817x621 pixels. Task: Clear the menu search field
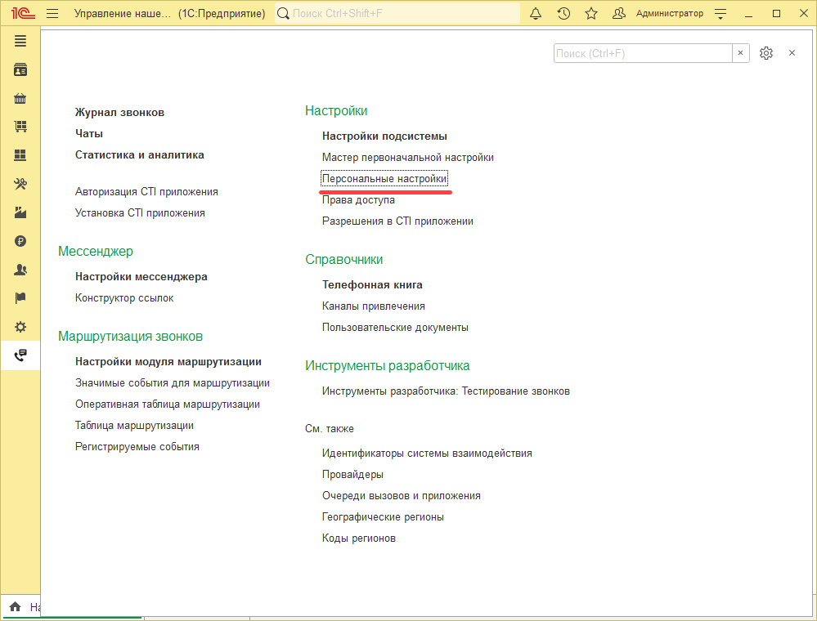point(740,53)
